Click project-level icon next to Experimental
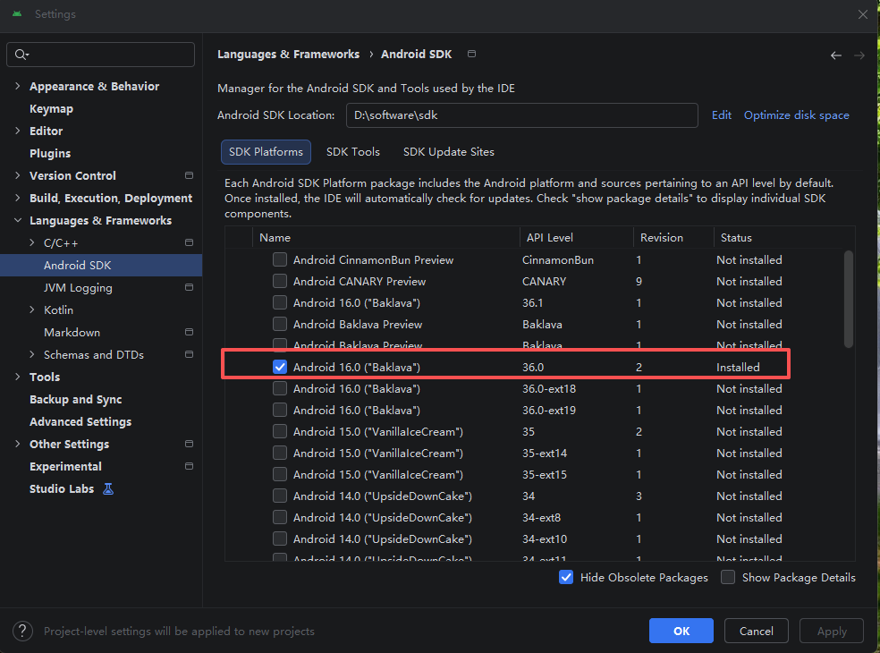Image resolution: width=880 pixels, height=653 pixels. point(189,466)
